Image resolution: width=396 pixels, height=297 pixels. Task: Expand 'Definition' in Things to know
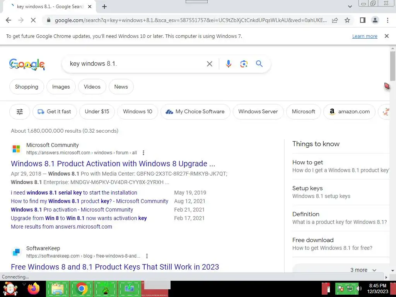tap(341, 218)
